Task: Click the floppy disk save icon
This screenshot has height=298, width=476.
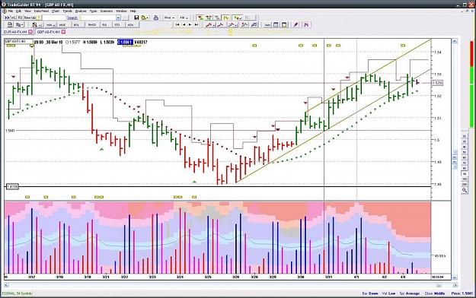Action: point(136,17)
